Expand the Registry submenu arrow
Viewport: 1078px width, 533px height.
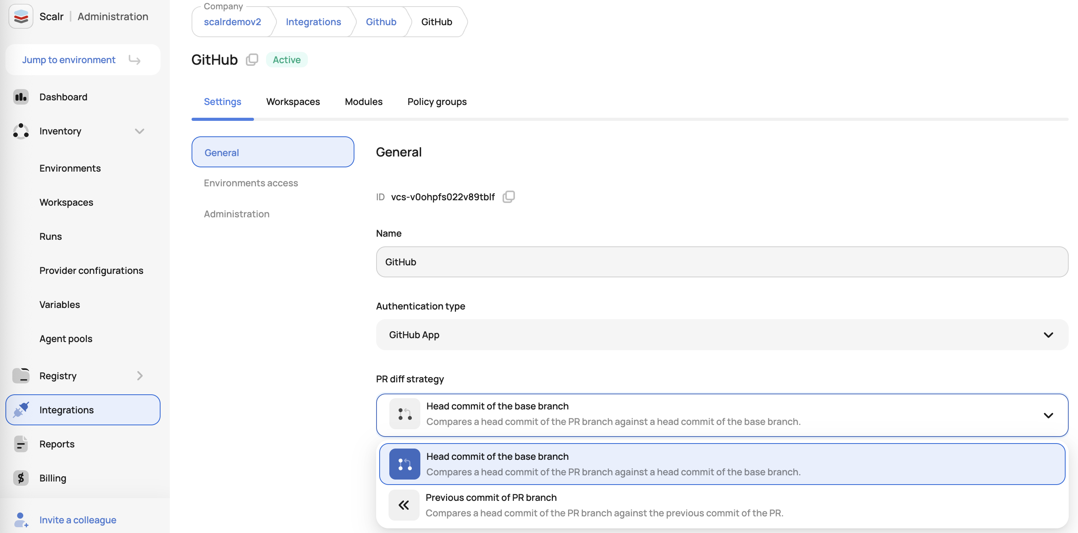point(139,375)
